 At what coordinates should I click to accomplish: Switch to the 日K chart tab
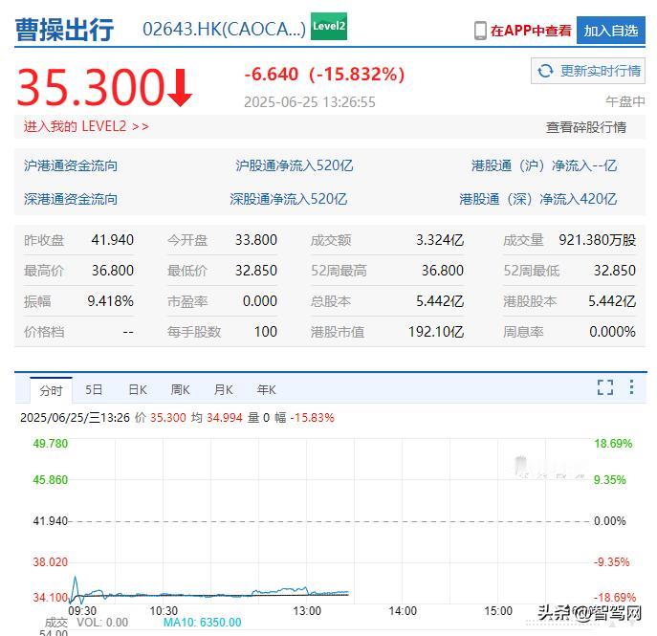(138, 390)
